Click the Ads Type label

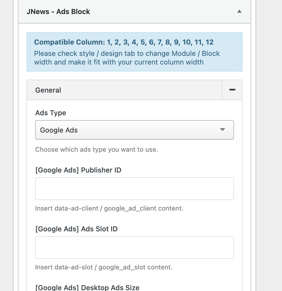point(51,113)
